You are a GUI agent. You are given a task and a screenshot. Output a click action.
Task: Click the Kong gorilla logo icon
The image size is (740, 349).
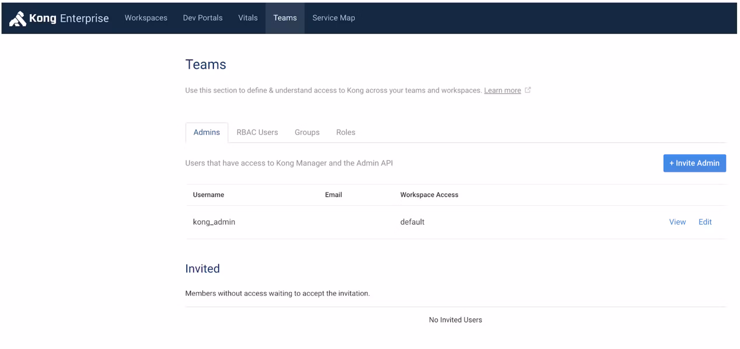[18, 19]
